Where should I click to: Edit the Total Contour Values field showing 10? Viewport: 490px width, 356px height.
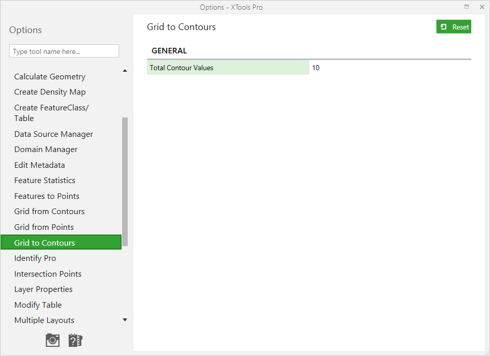(x=390, y=68)
